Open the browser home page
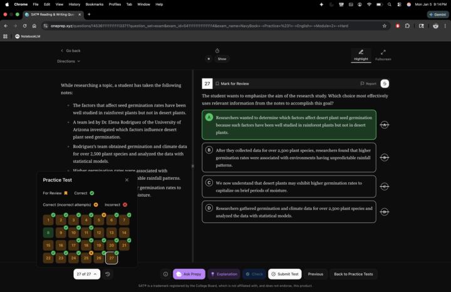 tap(34, 26)
